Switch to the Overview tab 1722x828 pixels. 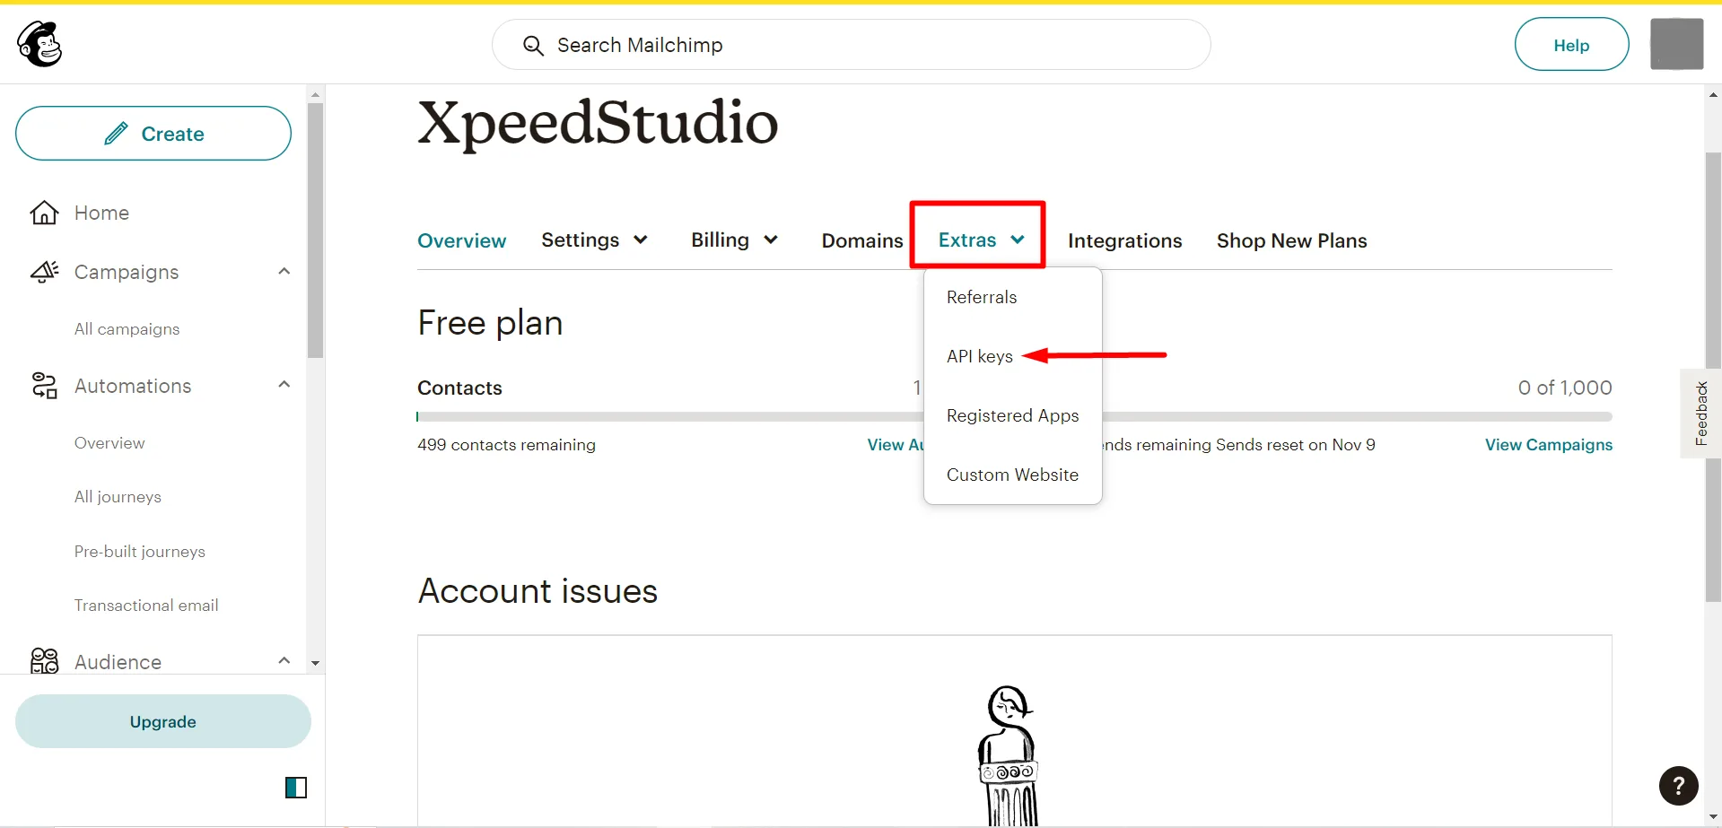pos(462,240)
